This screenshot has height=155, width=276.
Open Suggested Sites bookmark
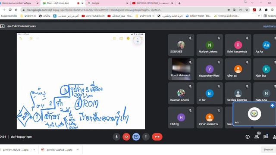click(x=9, y=16)
